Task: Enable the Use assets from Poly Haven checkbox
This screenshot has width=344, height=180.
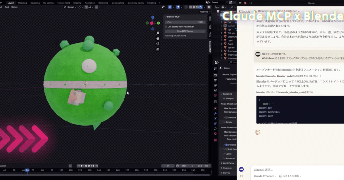Action: 165,26
